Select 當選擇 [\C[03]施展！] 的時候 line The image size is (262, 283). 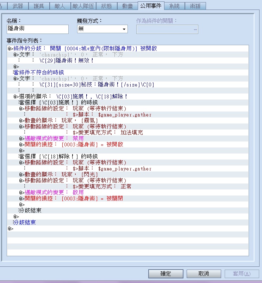click(128, 102)
